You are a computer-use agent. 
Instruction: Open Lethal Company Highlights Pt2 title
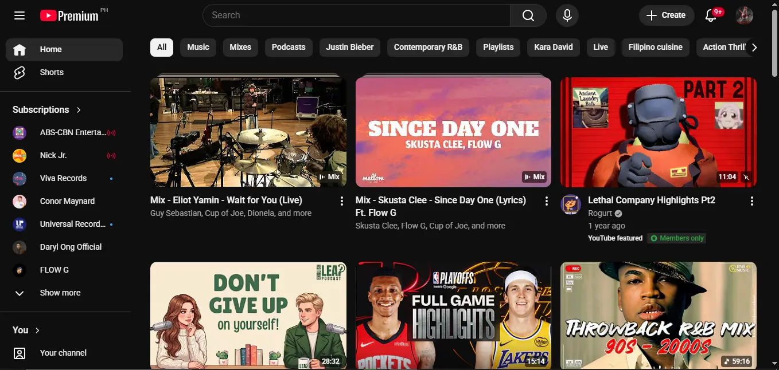point(652,200)
